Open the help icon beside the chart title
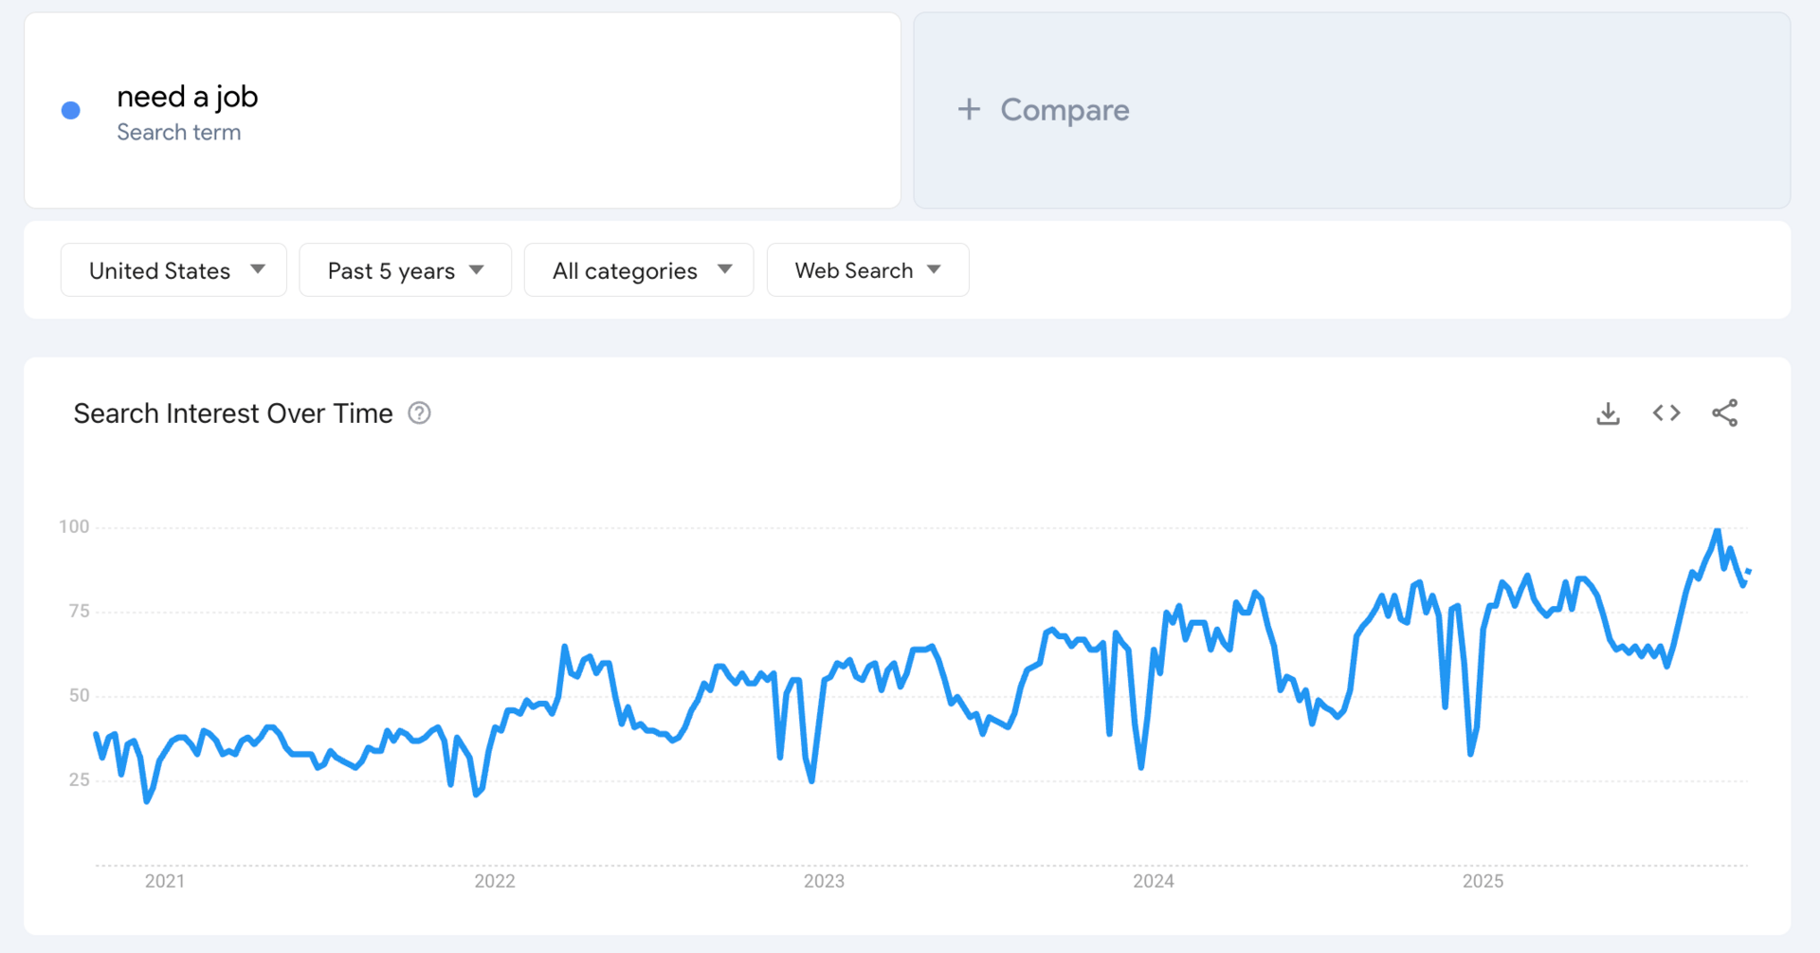This screenshot has width=1820, height=953. tap(419, 413)
